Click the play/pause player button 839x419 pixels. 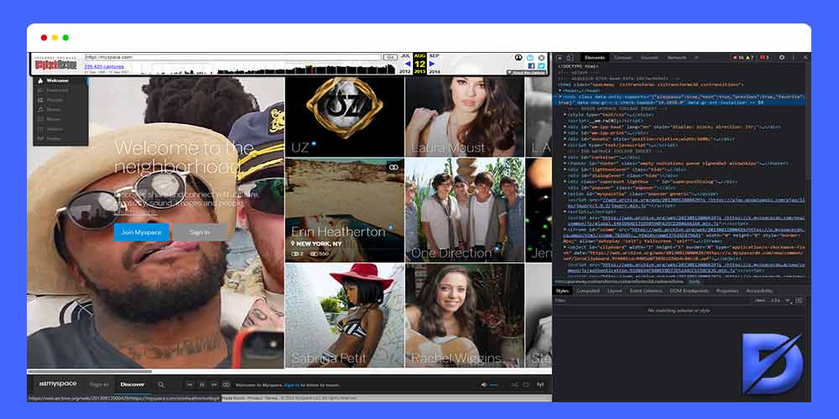click(202, 385)
